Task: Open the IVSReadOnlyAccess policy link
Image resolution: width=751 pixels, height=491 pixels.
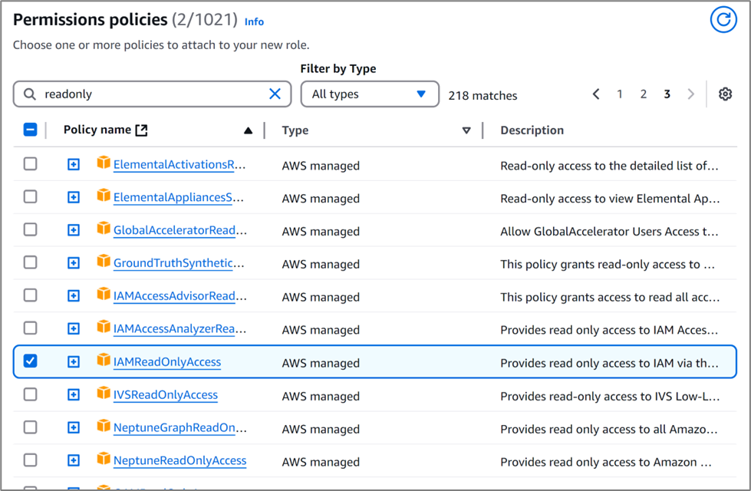Action: pos(166,395)
